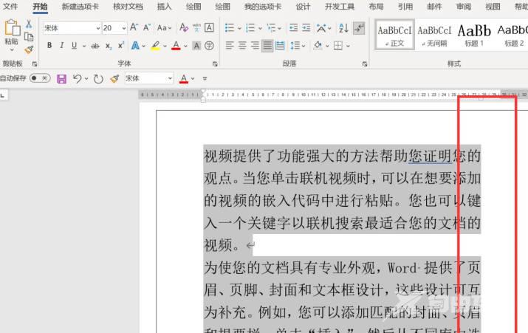Open quick access toolbar font dropdown
The image size is (528, 333).
point(170,79)
